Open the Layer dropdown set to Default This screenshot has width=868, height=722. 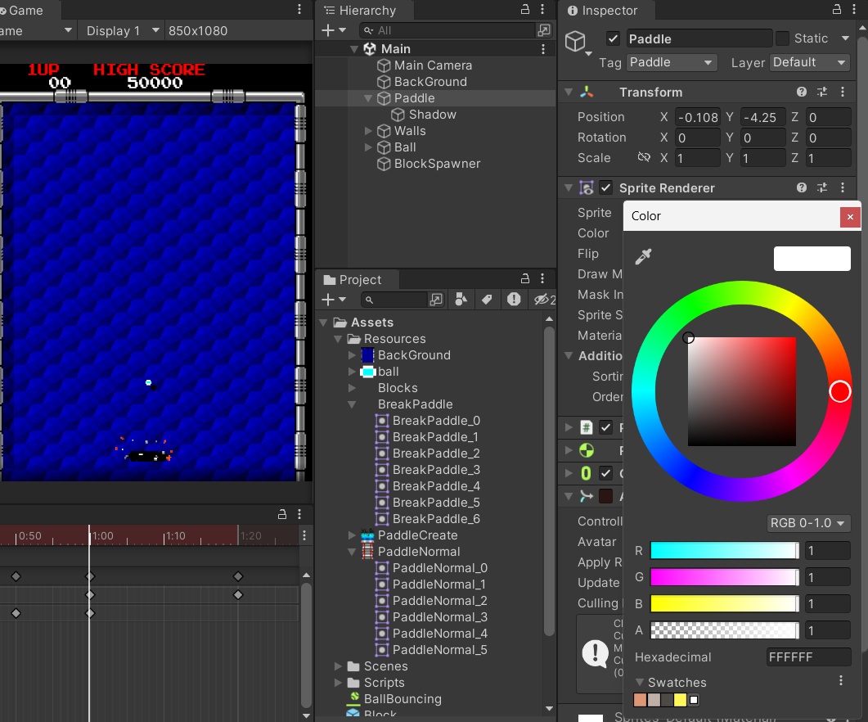click(x=810, y=62)
